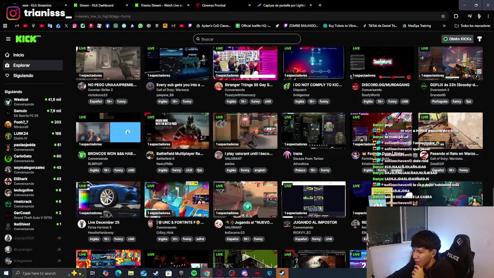Open Westcol followed channel
The height and width of the screenshot is (278, 494).
pyautogui.click(x=33, y=102)
